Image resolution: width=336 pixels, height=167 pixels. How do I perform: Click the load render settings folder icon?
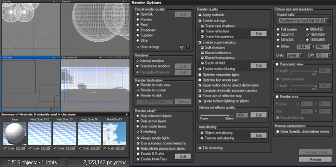click(x=182, y=47)
